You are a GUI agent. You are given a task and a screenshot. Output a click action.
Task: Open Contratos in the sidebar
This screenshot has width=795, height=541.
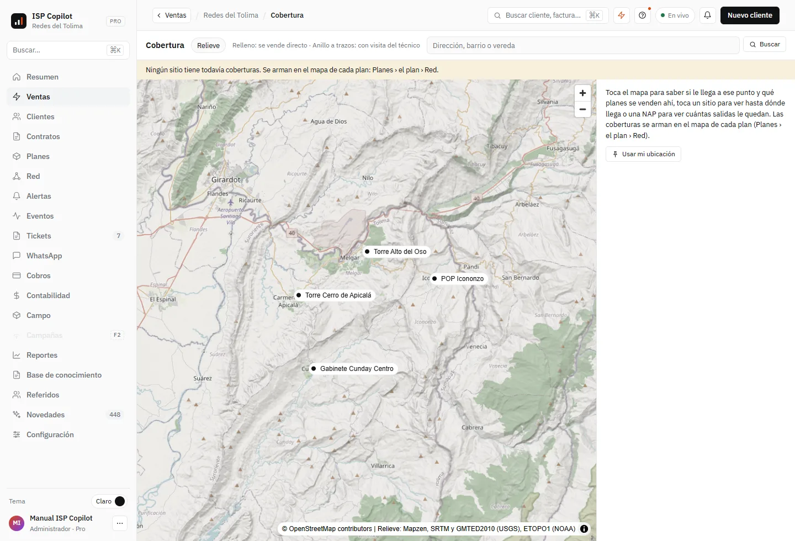[68, 136]
